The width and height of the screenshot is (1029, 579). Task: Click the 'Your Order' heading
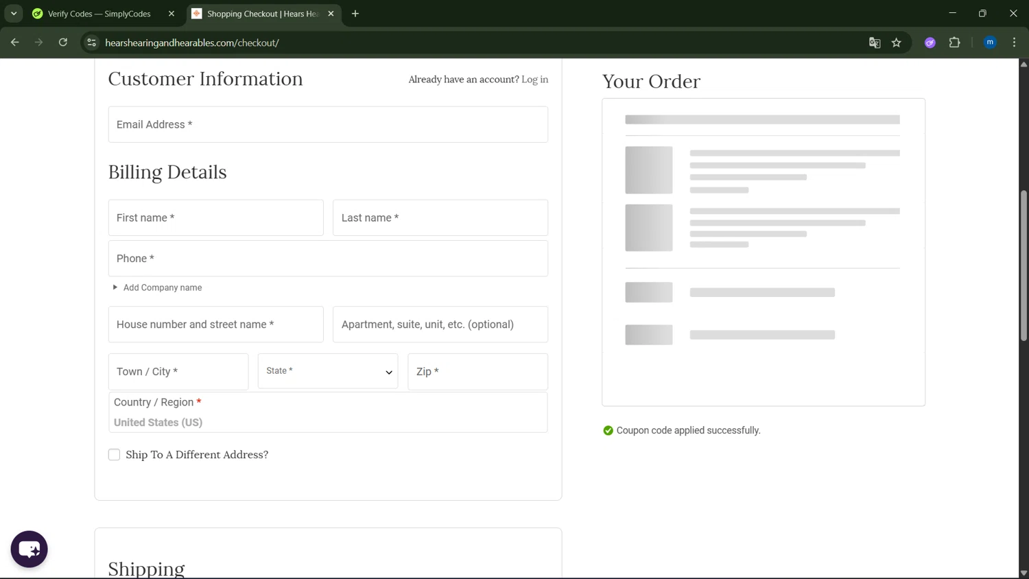[x=651, y=82]
